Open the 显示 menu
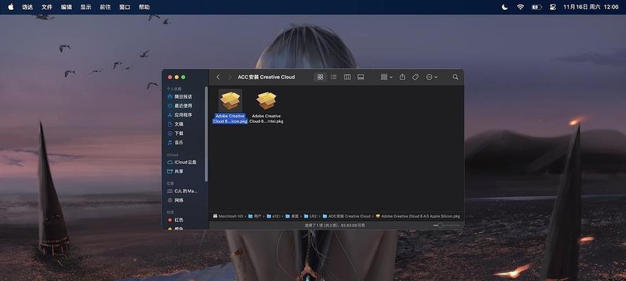The image size is (626, 281). (x=86, y=7)
